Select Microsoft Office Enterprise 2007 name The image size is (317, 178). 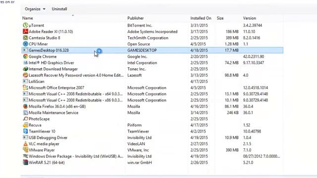tap(56, 88)
